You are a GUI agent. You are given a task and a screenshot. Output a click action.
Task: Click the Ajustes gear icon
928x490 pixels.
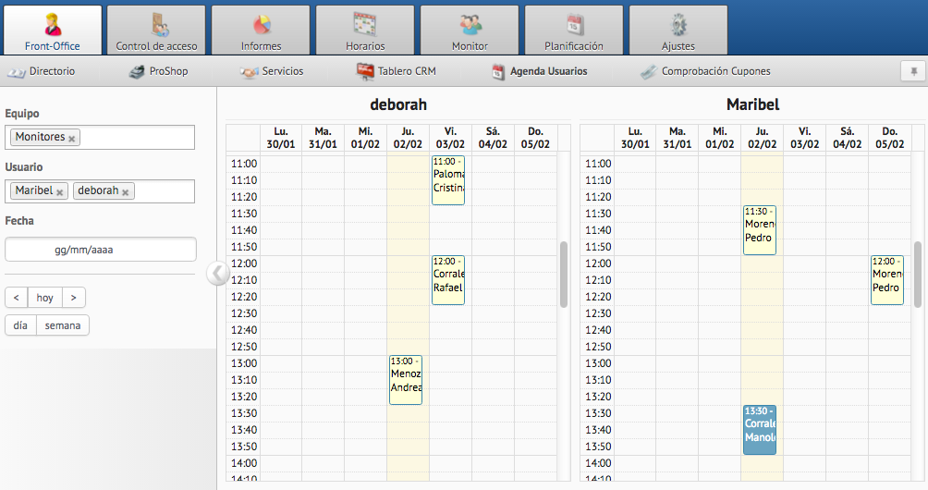pyautogui.click(x=678, y=25)
